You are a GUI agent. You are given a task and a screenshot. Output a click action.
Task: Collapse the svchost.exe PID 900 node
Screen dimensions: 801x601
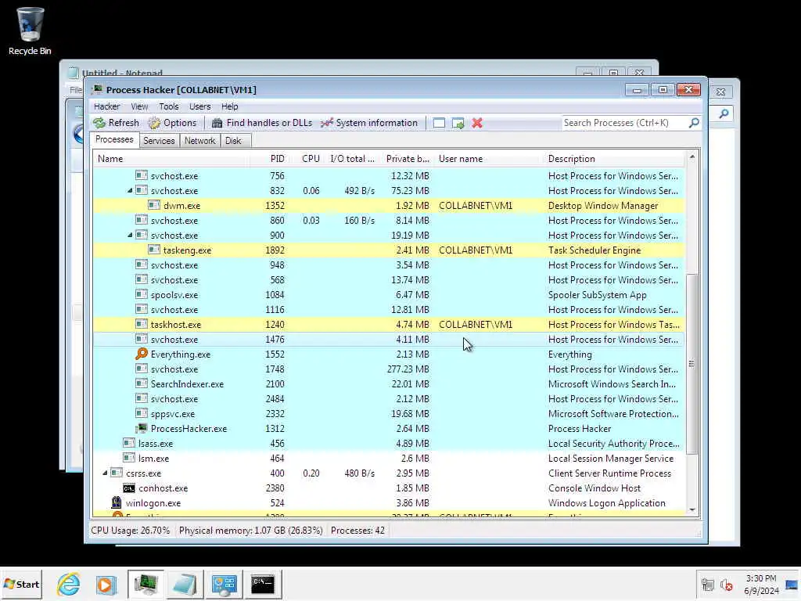coord(130,235)
